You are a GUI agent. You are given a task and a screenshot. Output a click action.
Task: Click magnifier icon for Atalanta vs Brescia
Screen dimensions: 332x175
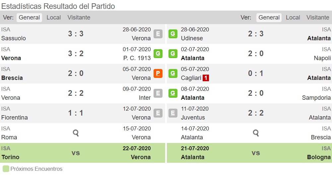coord(256,133)
